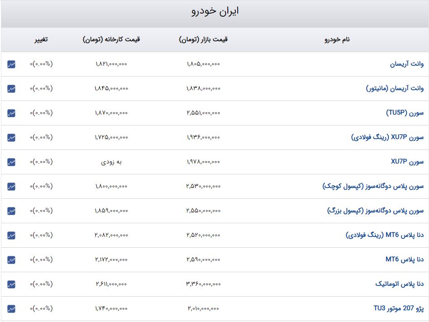The height and width of the screenshot is (322, 429).
Task: Open chart icon for سورن (TU5P) row
Action: [x=11, y=113]
